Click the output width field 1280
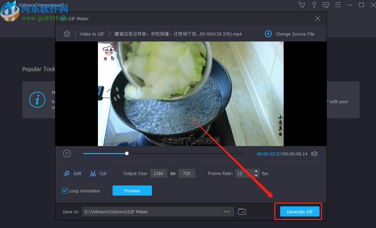 158,173
